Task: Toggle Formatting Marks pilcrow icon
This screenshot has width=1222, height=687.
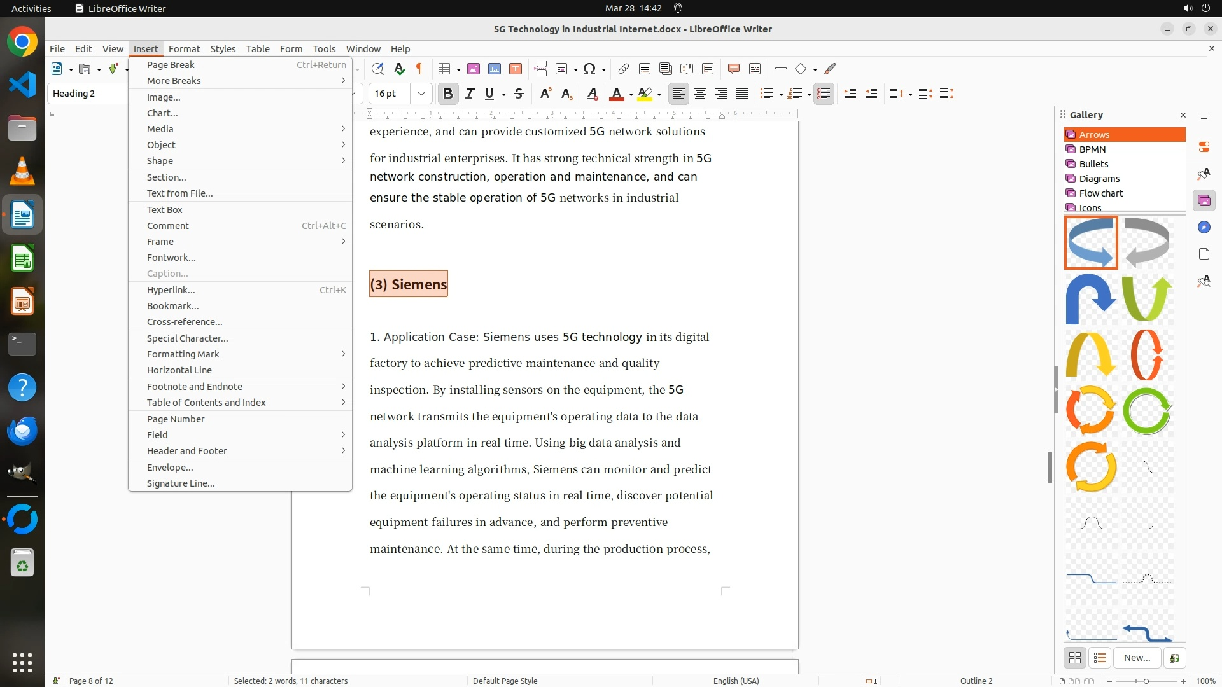Action: (419, 69)
